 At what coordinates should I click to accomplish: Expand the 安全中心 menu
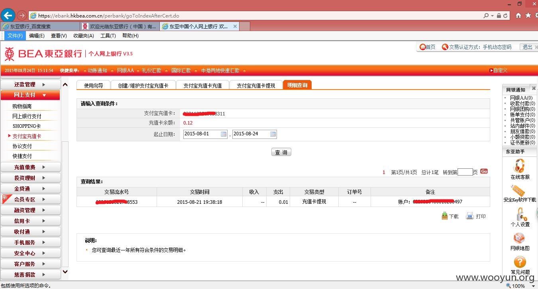click(x=30, y=253)
